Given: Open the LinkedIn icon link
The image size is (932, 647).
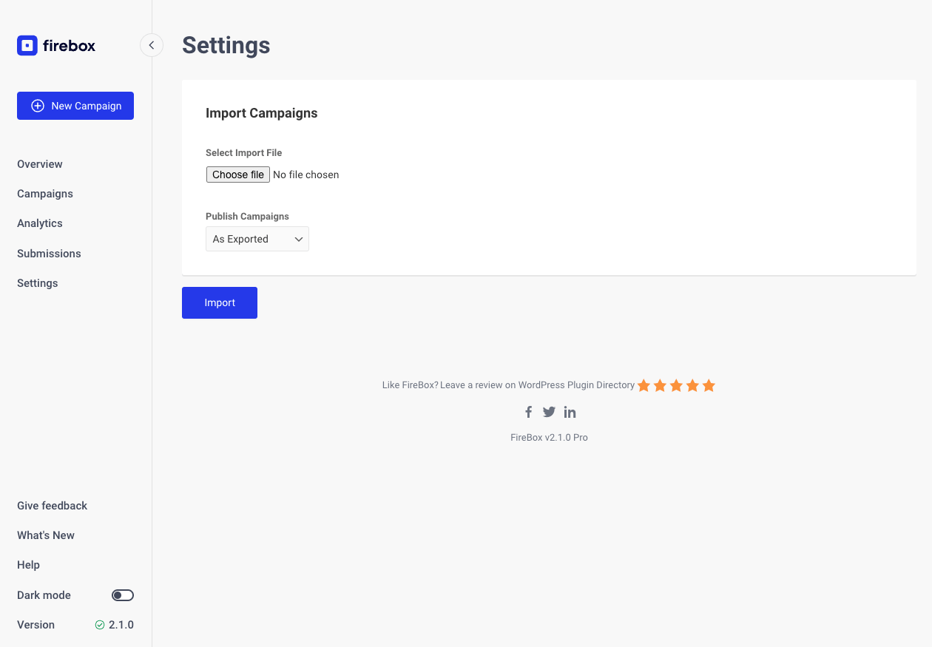Looking at the screenshot, I should coord(570,413).
